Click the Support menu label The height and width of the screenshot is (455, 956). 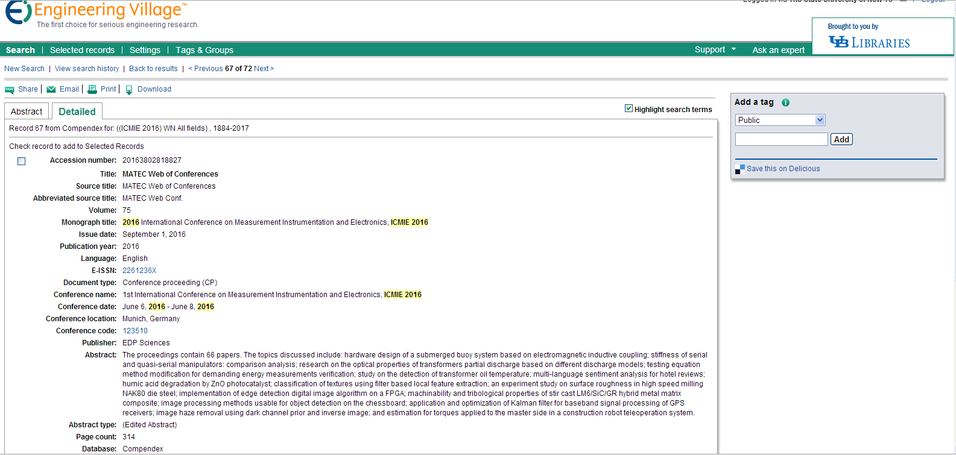point(710,49)
